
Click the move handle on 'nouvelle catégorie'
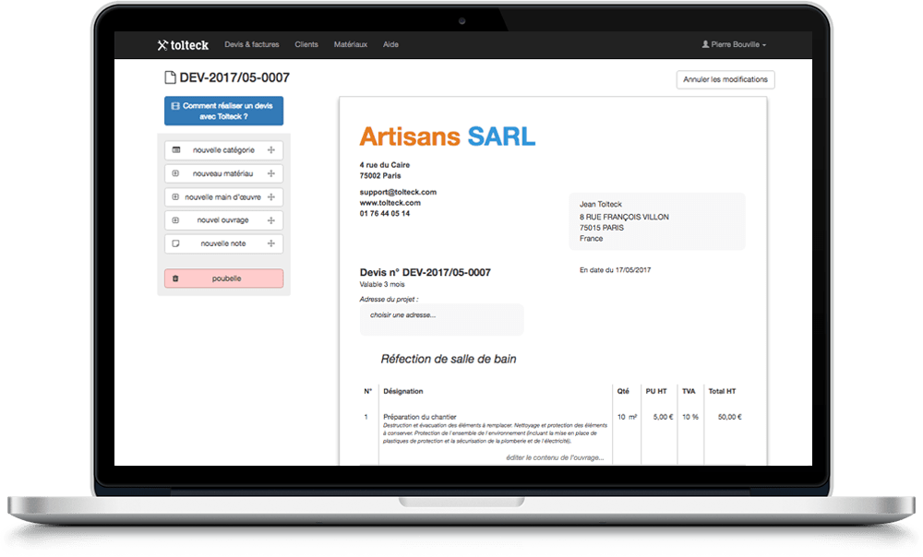[271, 149]
